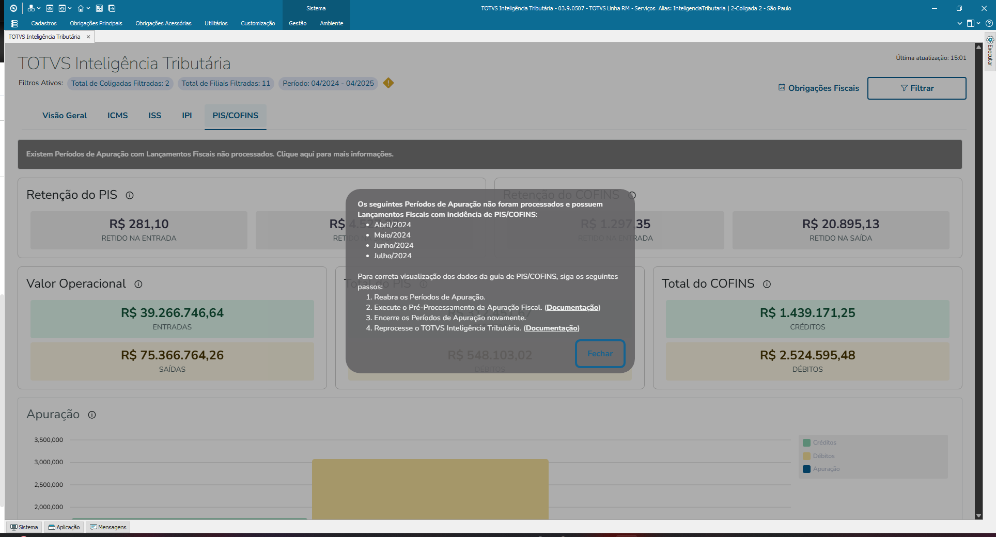The height and width of the screenshot is (537, 996).
Task: Expand the layout icon dropdown arrow
Action: click(x=978, y=23)
